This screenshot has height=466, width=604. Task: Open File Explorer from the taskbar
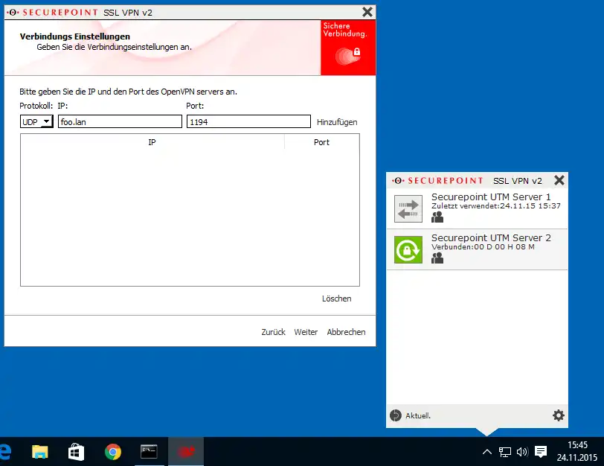40,452
